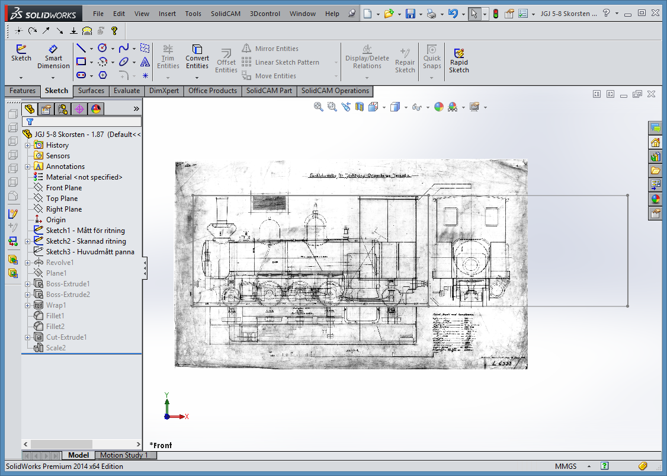Expand the Wrap1 feature node
667x476 pixels.
click(x=28, y=305)
